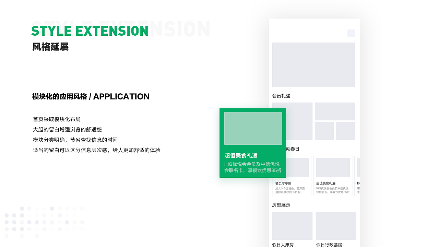Select the 会员礼遇 section heading
Image resolution: width=439 pixels, height=247 pixels.
(x=281, y=96)
